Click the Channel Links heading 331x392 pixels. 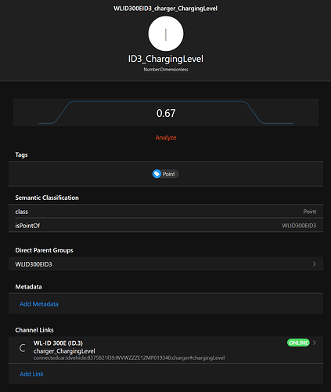point(34,330)
